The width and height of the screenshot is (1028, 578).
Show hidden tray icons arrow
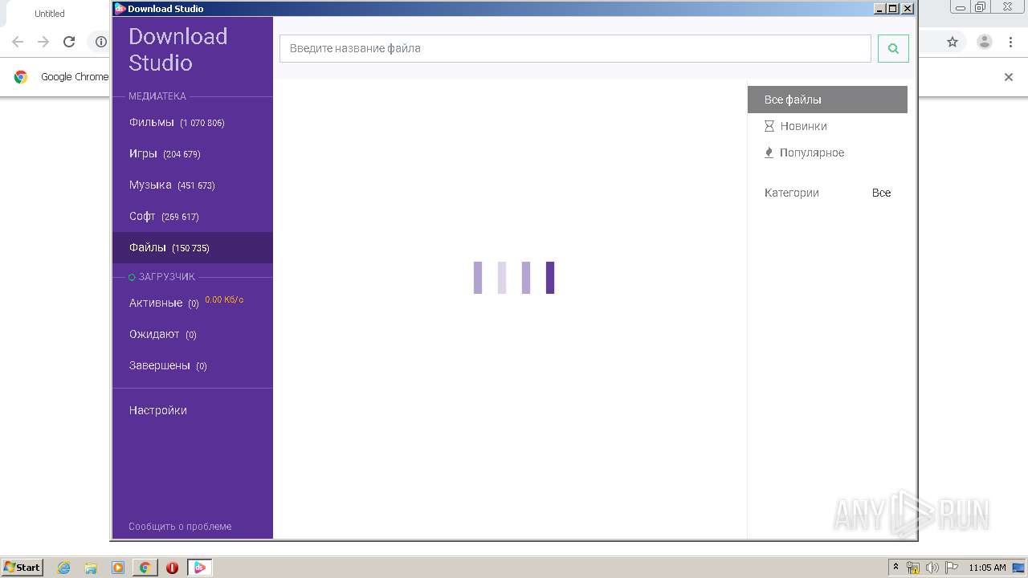[x=895, y=567]
